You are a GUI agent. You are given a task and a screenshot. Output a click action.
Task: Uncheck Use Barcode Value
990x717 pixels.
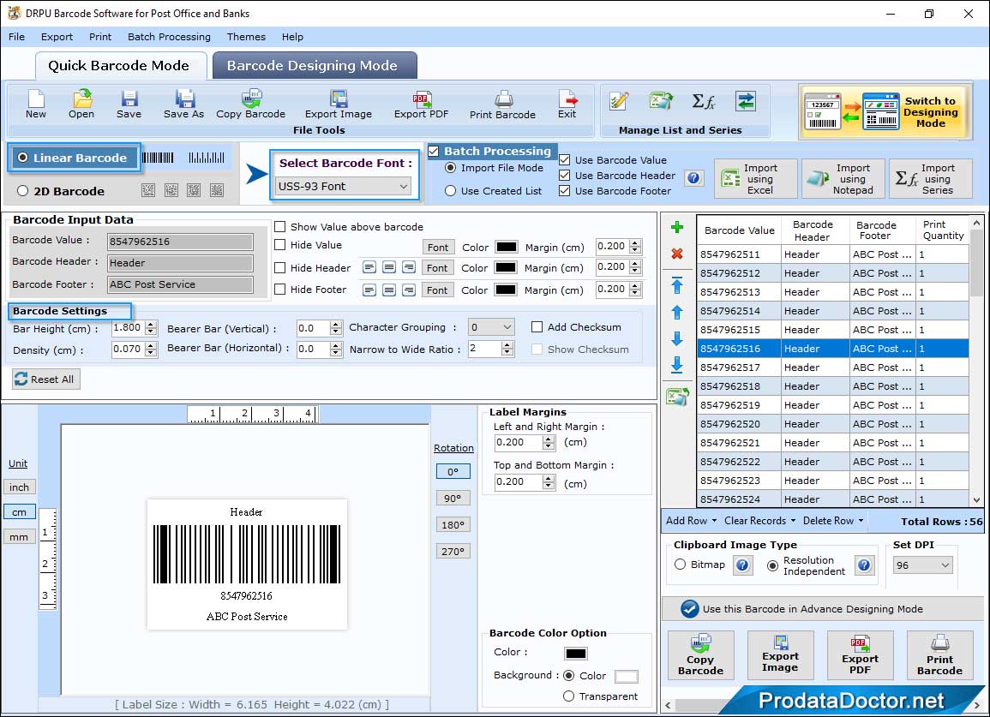click(565, 159)
